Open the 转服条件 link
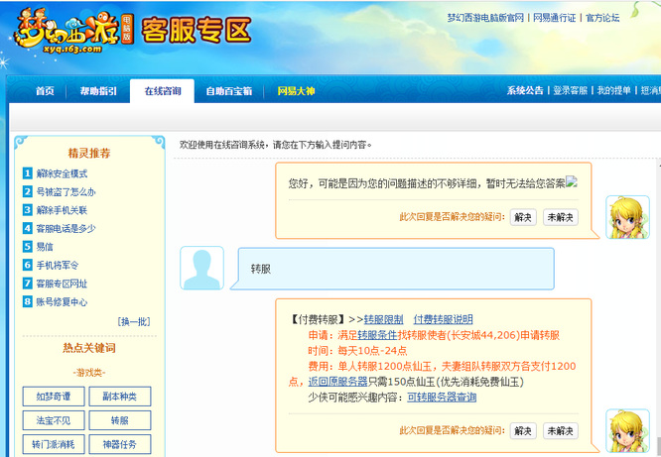The image size is (661, 457). click(x=377, y=335)
